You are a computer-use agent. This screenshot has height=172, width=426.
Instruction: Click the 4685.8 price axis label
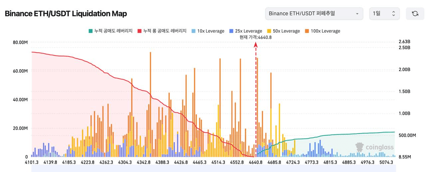[275, 162]
